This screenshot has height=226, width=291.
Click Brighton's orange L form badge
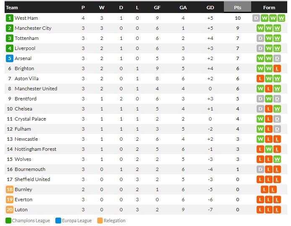[x=277, y=68]
